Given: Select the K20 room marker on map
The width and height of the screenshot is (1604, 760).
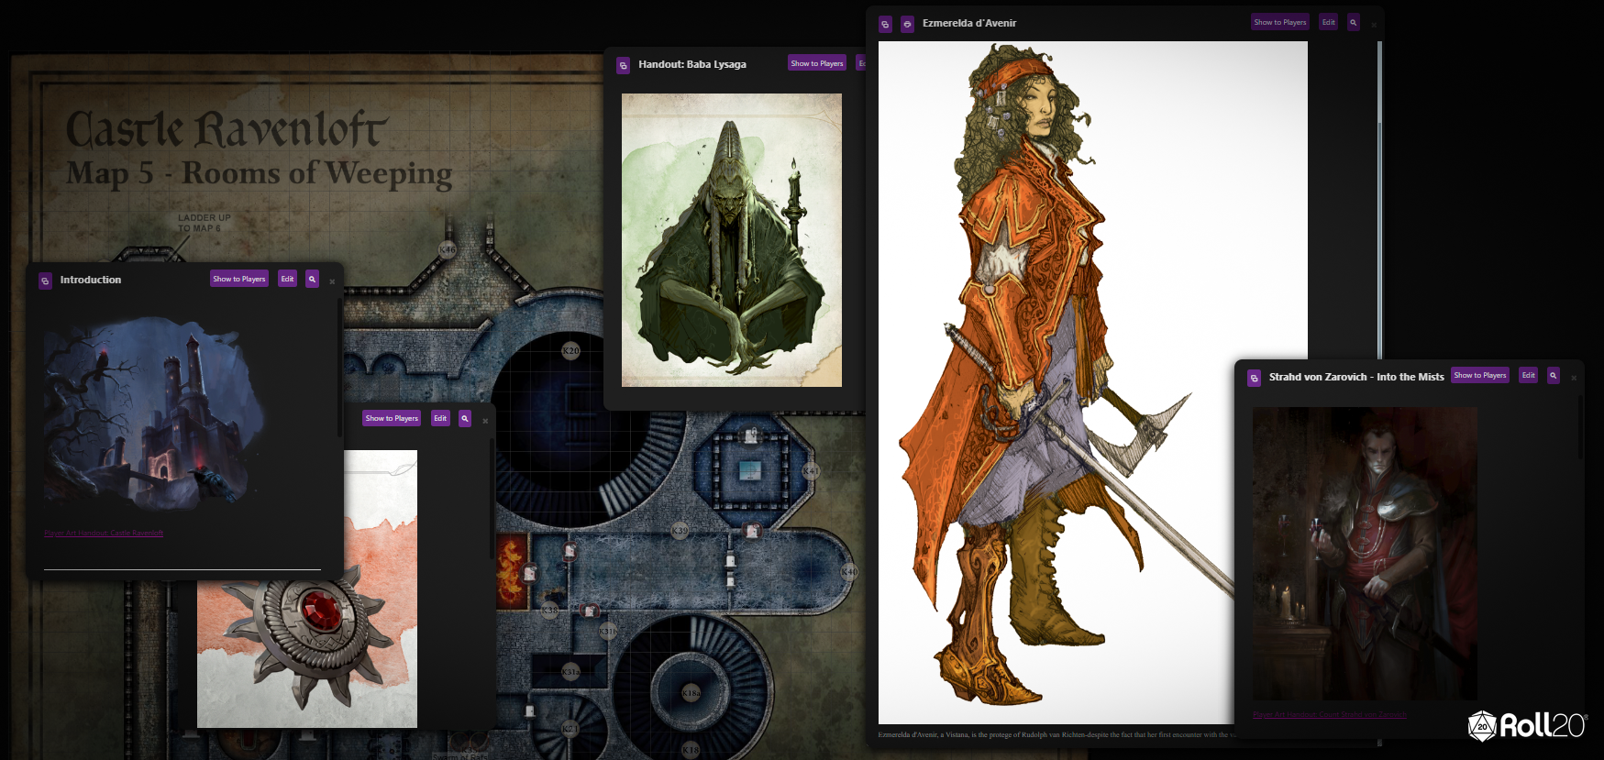Looking at the screenshot, I should point(570,351).
